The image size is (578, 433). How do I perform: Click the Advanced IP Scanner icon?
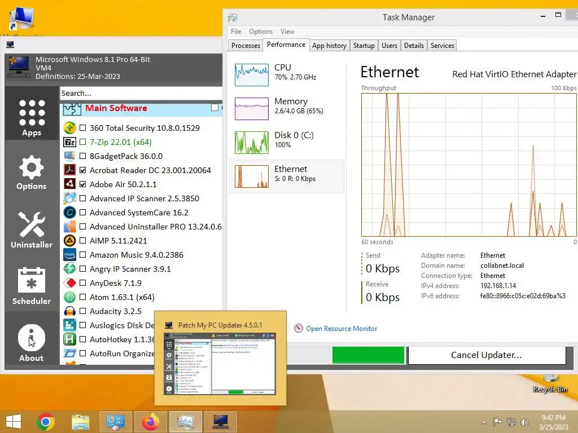(69, 198)
